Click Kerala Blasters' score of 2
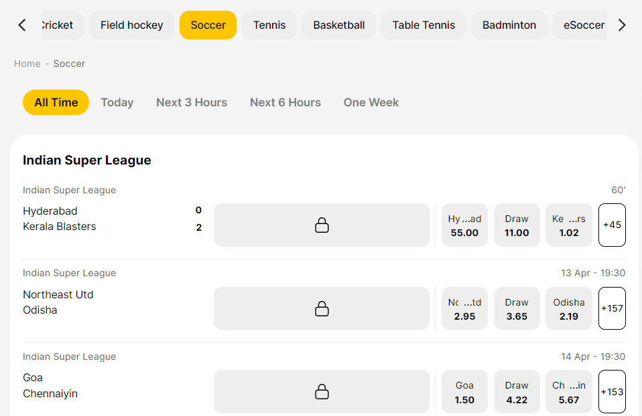 pyautogui.click(x=198, y=227)
